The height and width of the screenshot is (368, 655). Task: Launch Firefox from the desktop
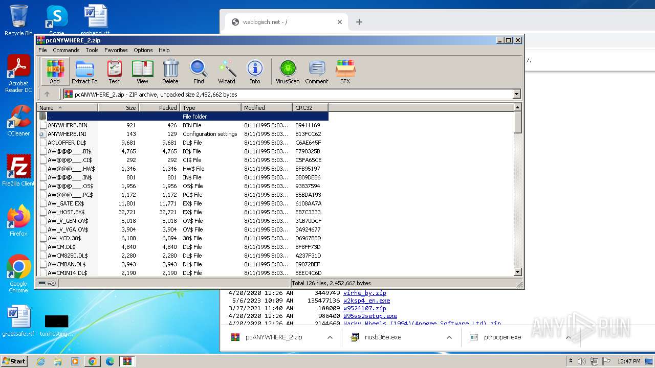[x=18, y=220]
